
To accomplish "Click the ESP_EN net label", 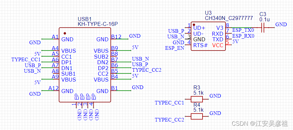I will [x=175, y=48].
